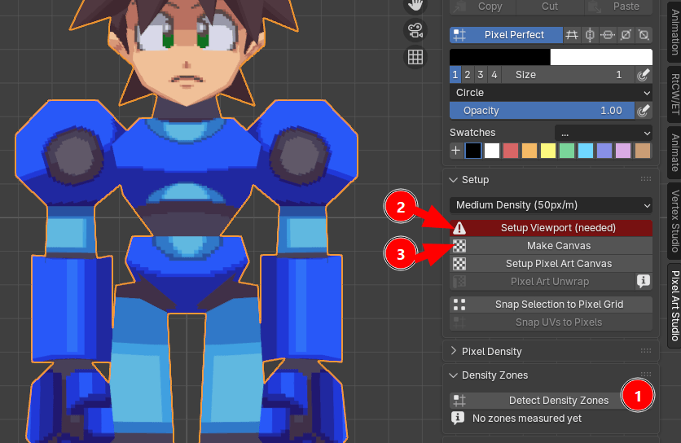
Task: Click Snap UVs to Pixels button
Action: 551,322
